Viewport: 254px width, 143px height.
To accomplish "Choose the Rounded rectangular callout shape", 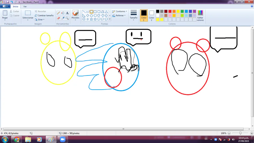I will (99, 19).
